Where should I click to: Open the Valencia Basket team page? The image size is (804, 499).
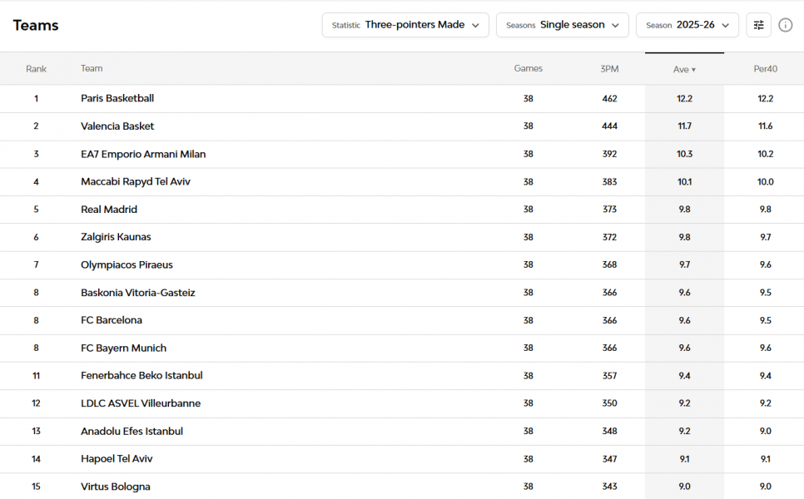click(117, 126)
